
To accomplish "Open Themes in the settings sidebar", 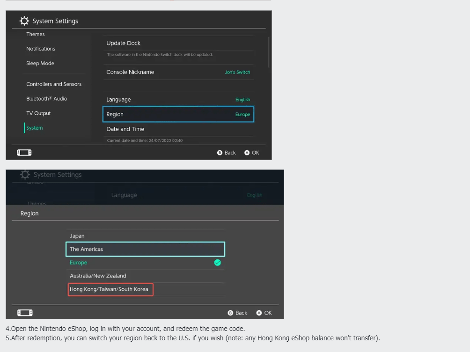I will point(36,34).
